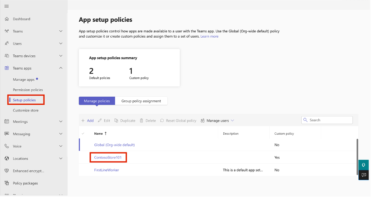371x197 pixels.
Task: Open the Learn more link
Action: [209, 36]
